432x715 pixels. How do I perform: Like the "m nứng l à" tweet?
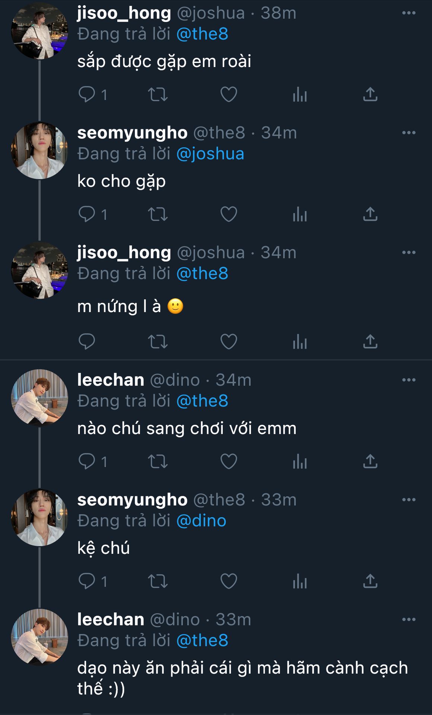[x=229, y=341]
